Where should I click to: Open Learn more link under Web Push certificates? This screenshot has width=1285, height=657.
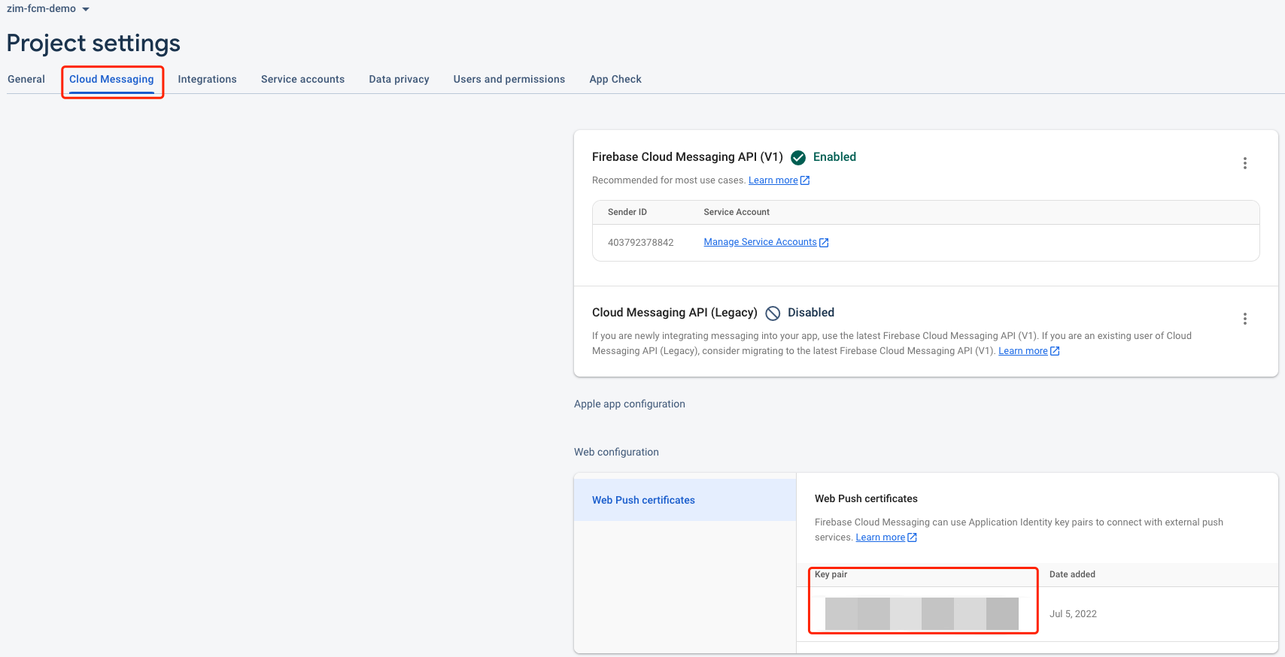pos(880,537)
